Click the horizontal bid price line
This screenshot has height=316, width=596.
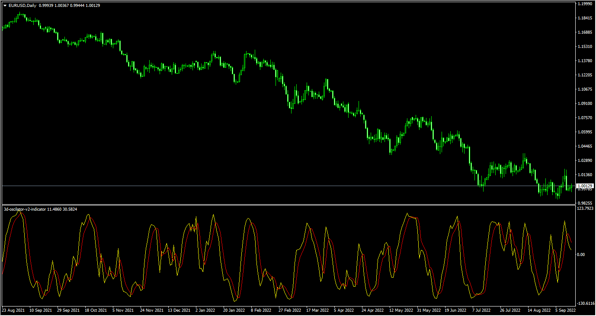click(260, 186)
